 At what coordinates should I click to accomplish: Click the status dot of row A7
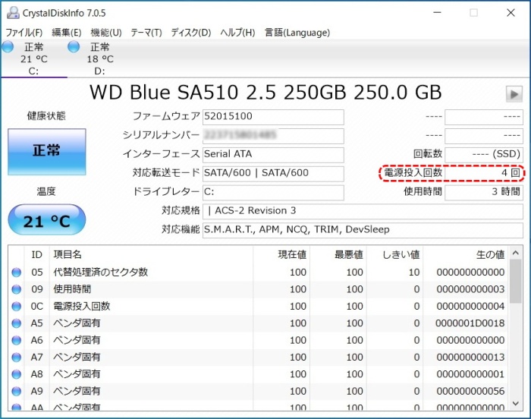16,357
